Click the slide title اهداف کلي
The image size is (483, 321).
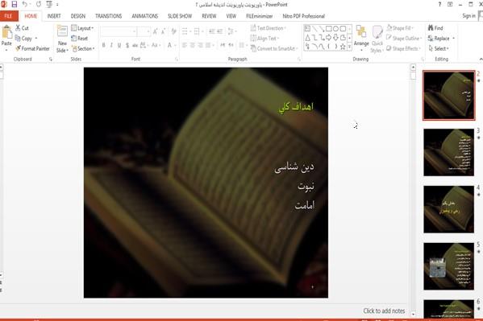click(296, 107)
